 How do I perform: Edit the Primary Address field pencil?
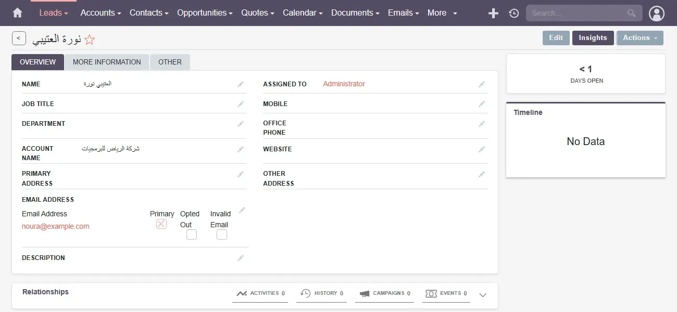[x=241, y=174]
